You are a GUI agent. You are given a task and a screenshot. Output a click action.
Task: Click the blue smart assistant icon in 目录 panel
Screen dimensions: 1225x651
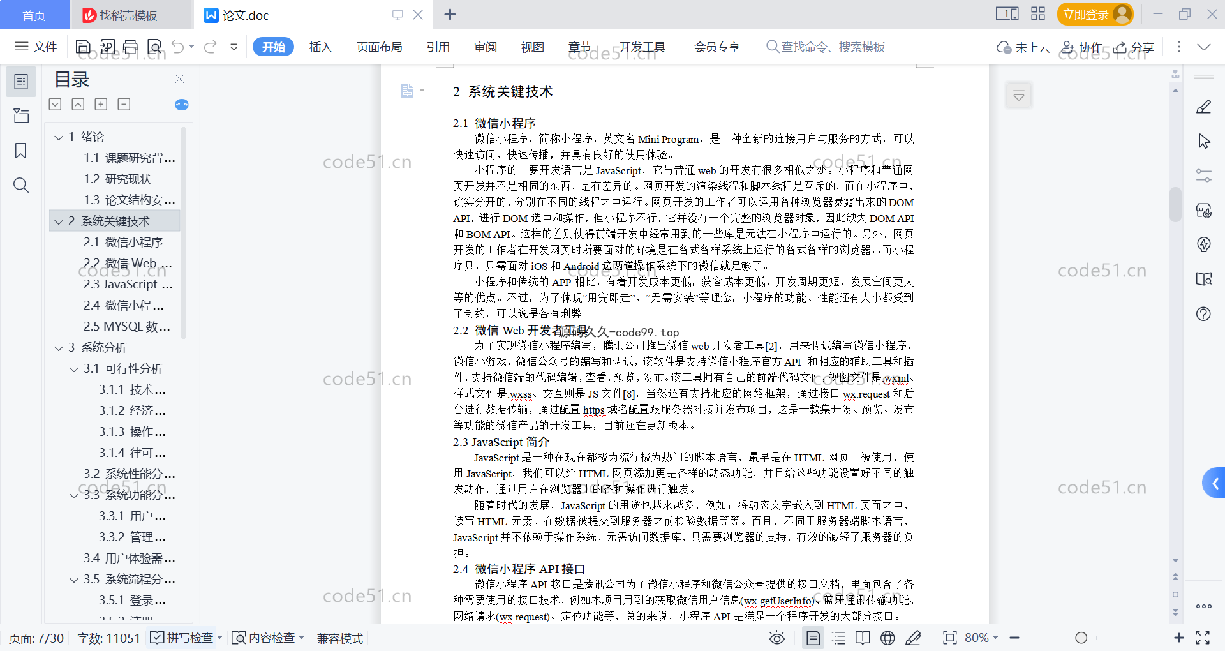pyautogui.click(x=182, y=105)
